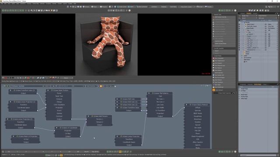The width and height of the screenshot is (280, 157).
Task: Expand Weight Maps in the lists panel
Action: (x=240, y=89)
